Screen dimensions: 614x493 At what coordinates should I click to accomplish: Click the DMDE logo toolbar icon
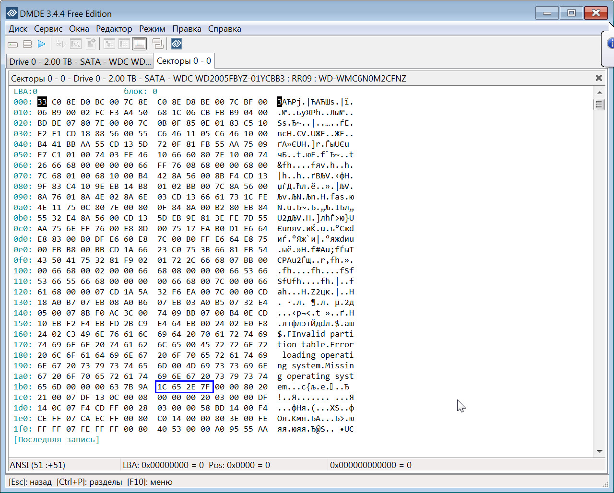(x=177, y=44)
